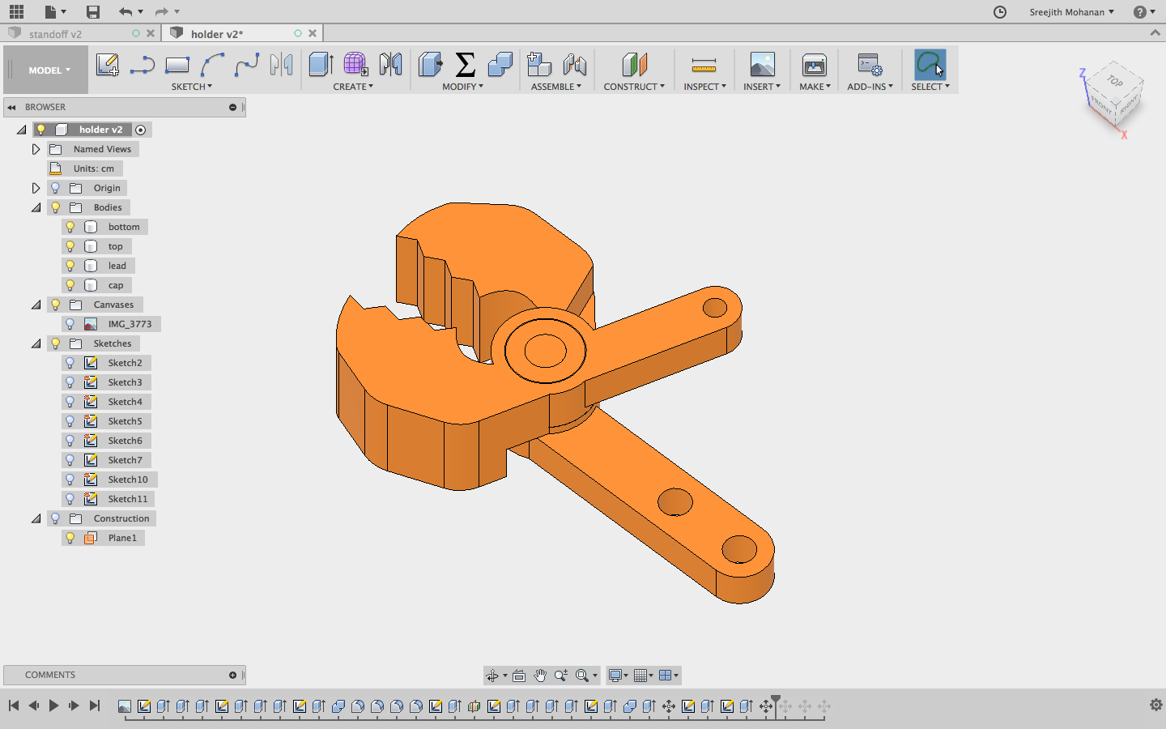Screen dimensions: 1166x729
Task: Open the MODEL workspace dropdown
Action: point(49,70)
